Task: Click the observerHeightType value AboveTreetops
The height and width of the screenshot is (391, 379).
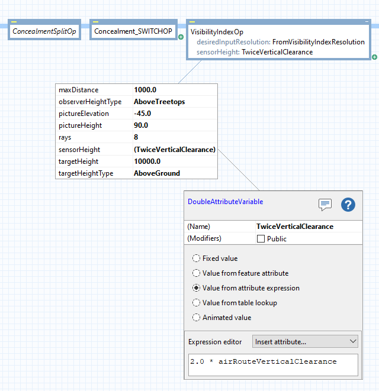Action: [x=159, y=102]
